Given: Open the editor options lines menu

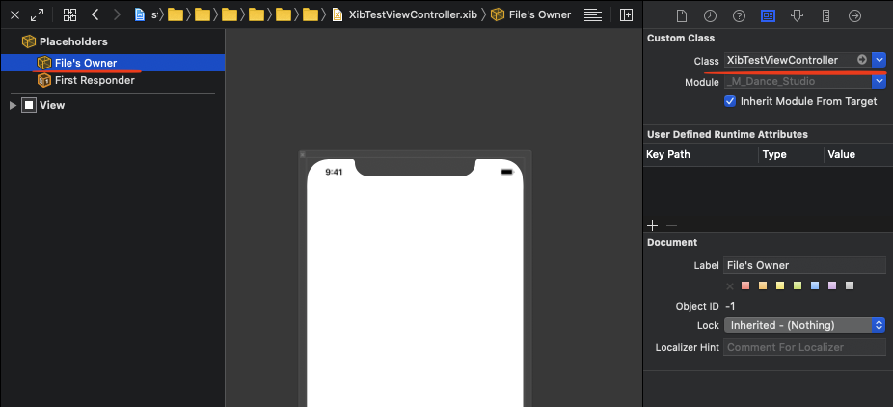Looking at the screenshot, I should 593,15.
